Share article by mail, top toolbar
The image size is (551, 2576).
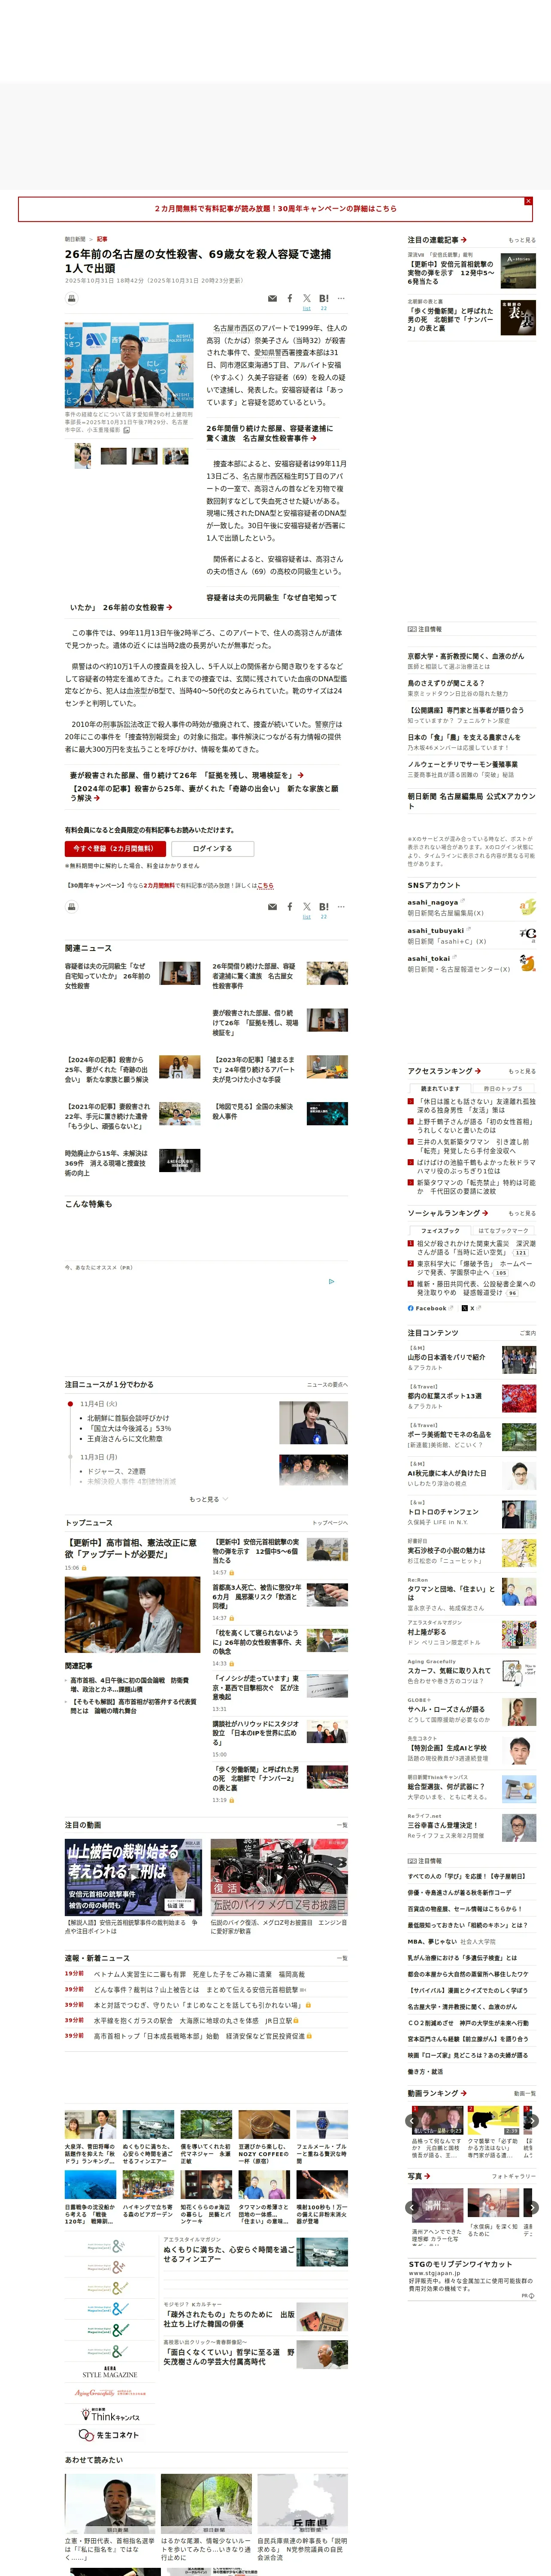[272, 298]
